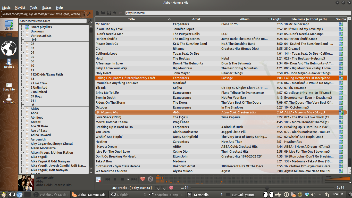352x198 pixels.
Task: Click the redo arrow in playlist toolbar
Action: [x=121, y=13]
